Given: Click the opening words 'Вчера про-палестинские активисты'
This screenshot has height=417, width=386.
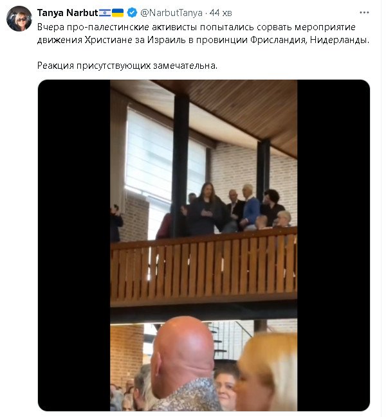Looking at the screenshot, I should (117, 27).
